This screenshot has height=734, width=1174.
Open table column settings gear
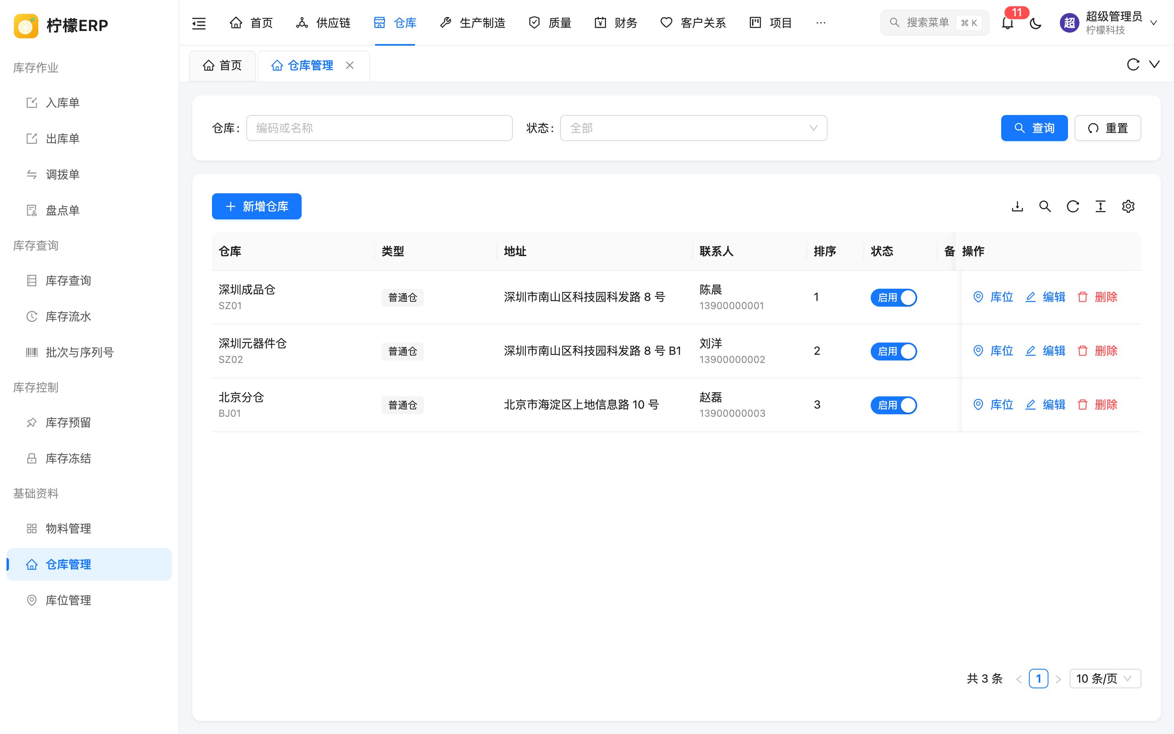[1128, 206]
